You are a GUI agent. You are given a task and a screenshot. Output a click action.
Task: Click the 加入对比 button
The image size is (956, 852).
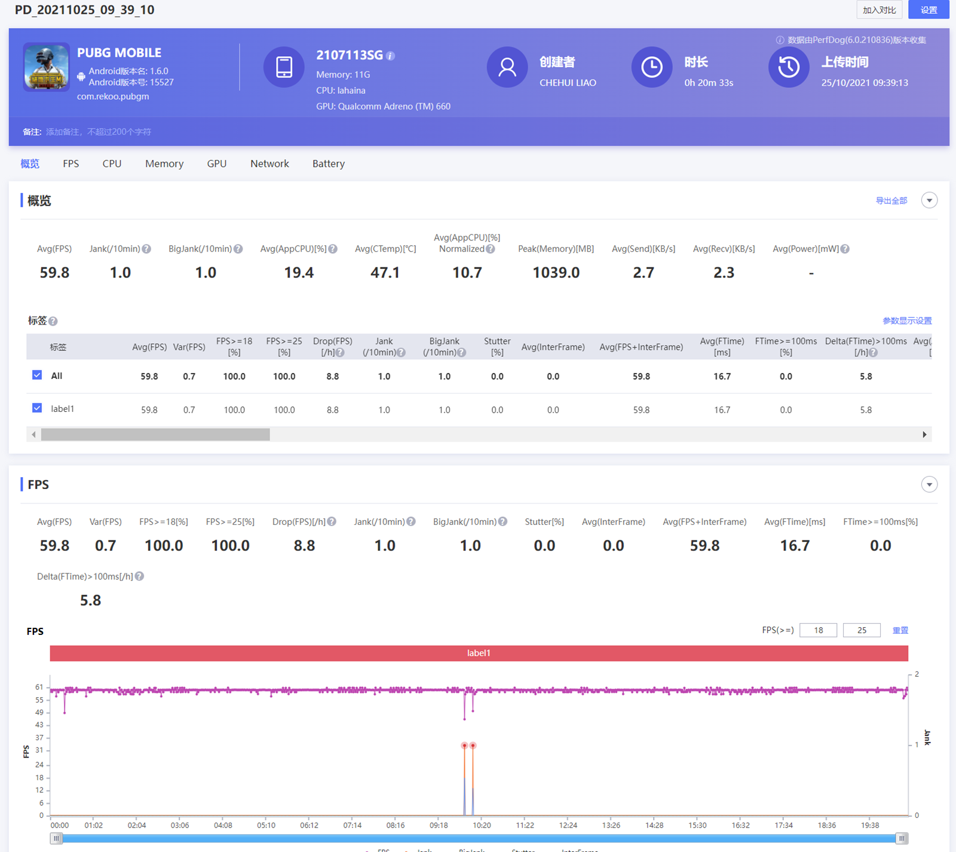(x=879, y=10)
